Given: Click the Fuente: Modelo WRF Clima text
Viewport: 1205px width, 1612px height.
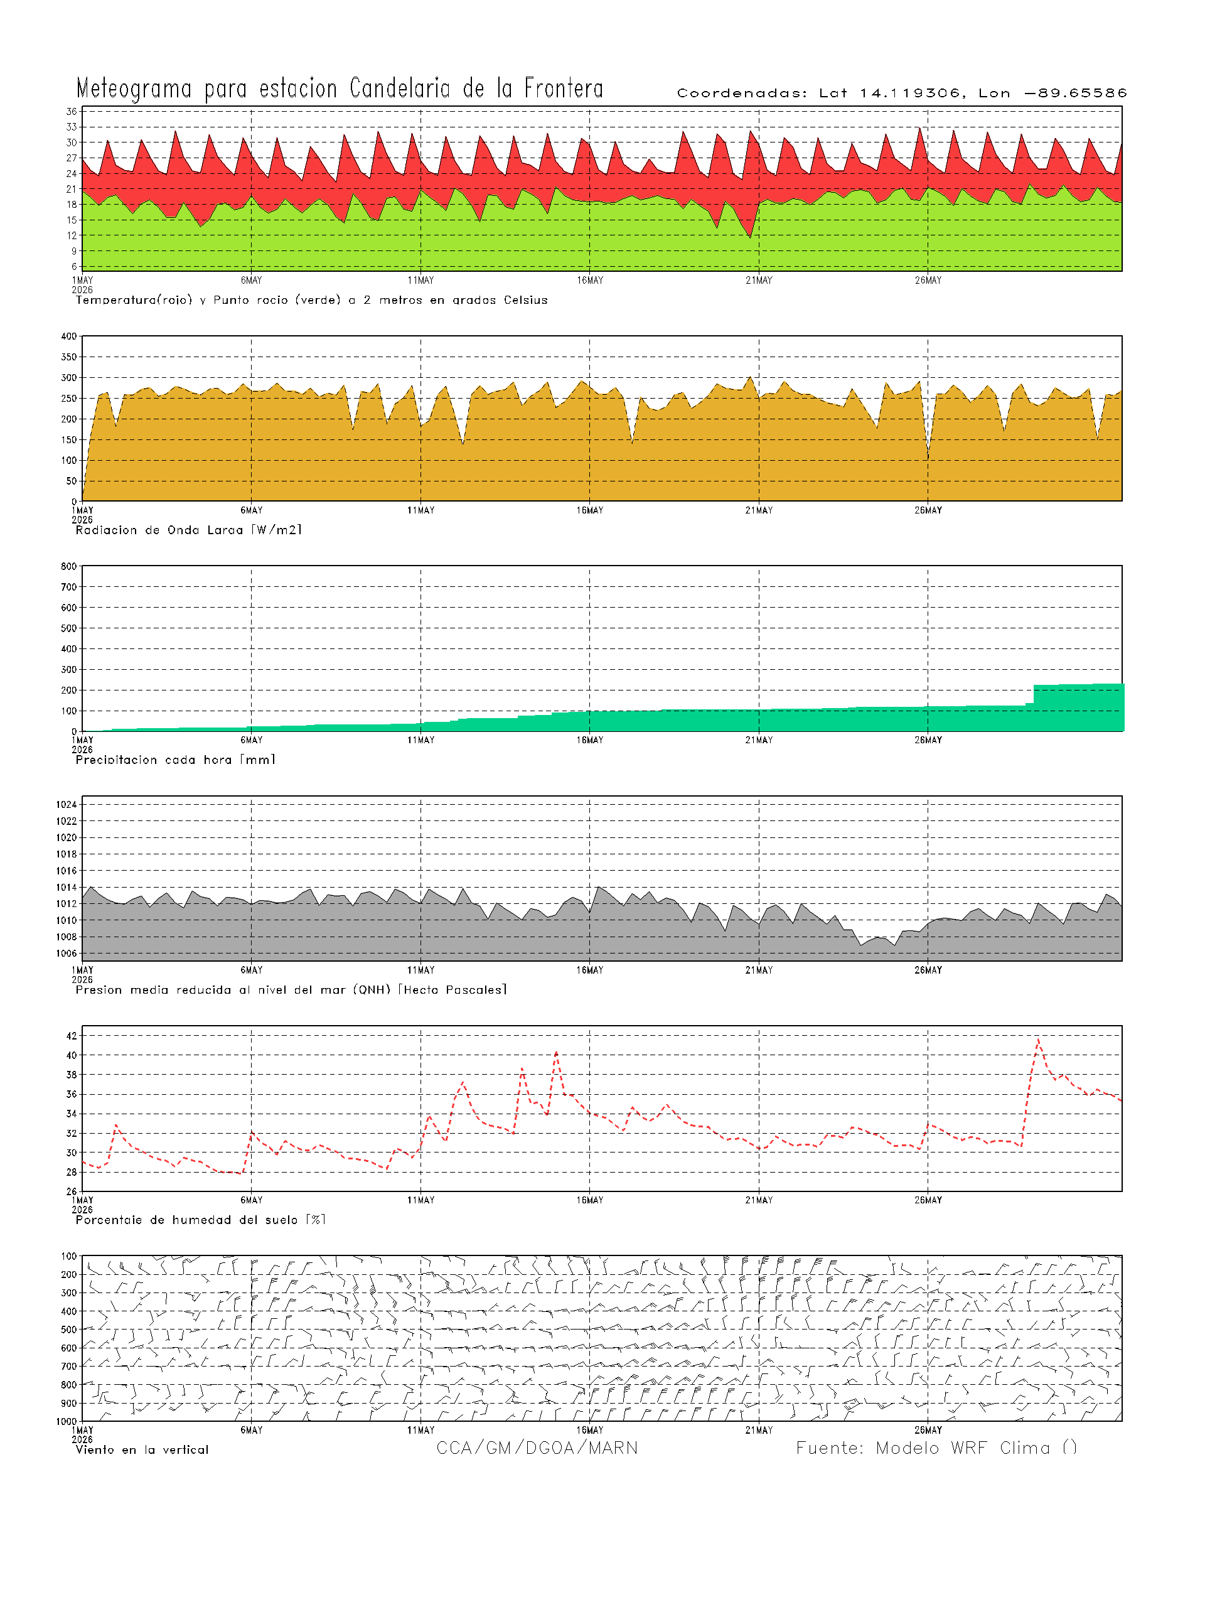Looking at the screenshot, I should pos(936,1448).
